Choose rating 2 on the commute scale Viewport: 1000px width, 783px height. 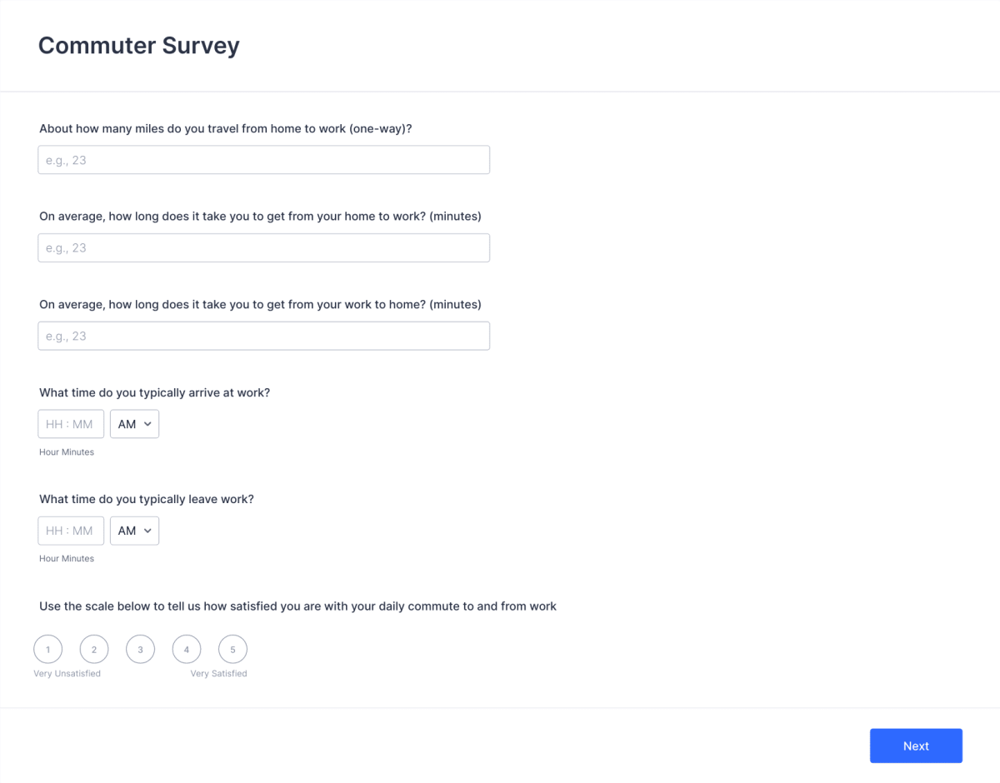(93, 650)
